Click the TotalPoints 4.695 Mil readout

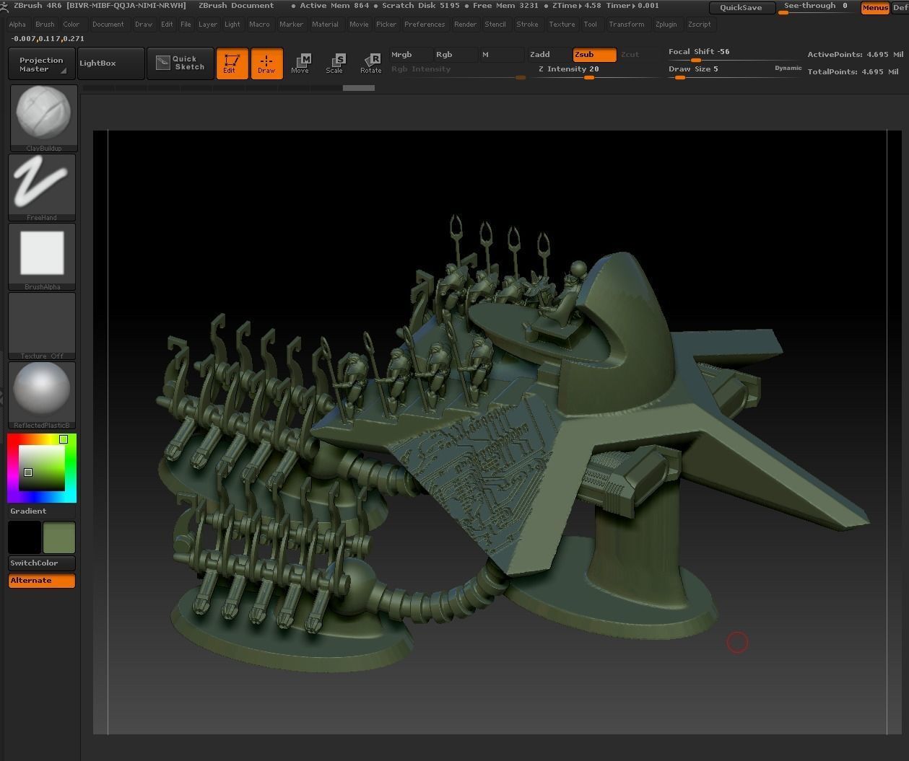click(x=853, y=72)
